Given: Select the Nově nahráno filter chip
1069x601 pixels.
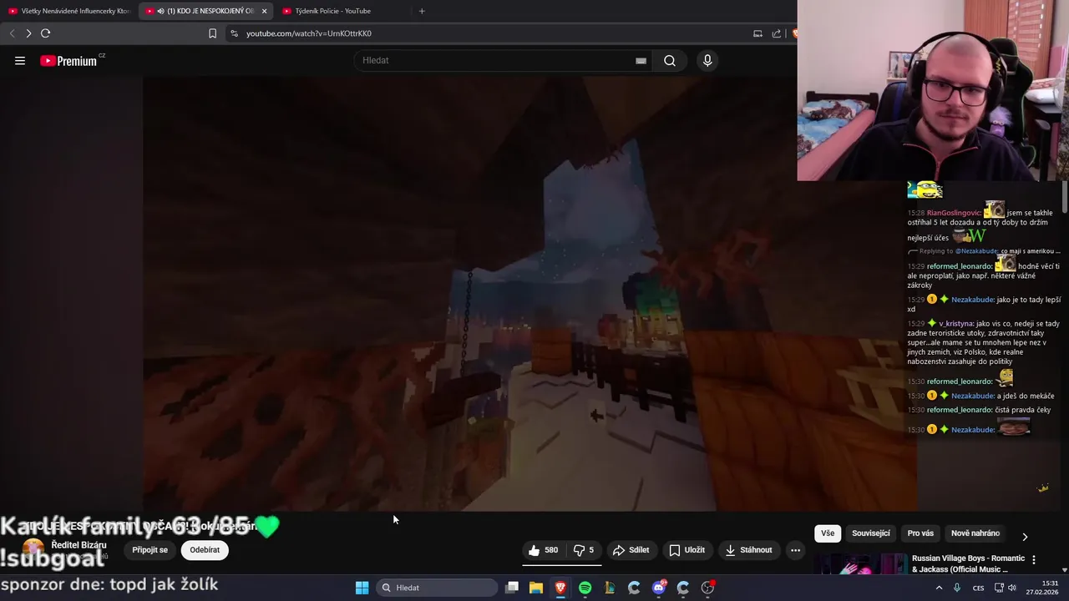Looking at the screenshot, I should pos(975,533).
